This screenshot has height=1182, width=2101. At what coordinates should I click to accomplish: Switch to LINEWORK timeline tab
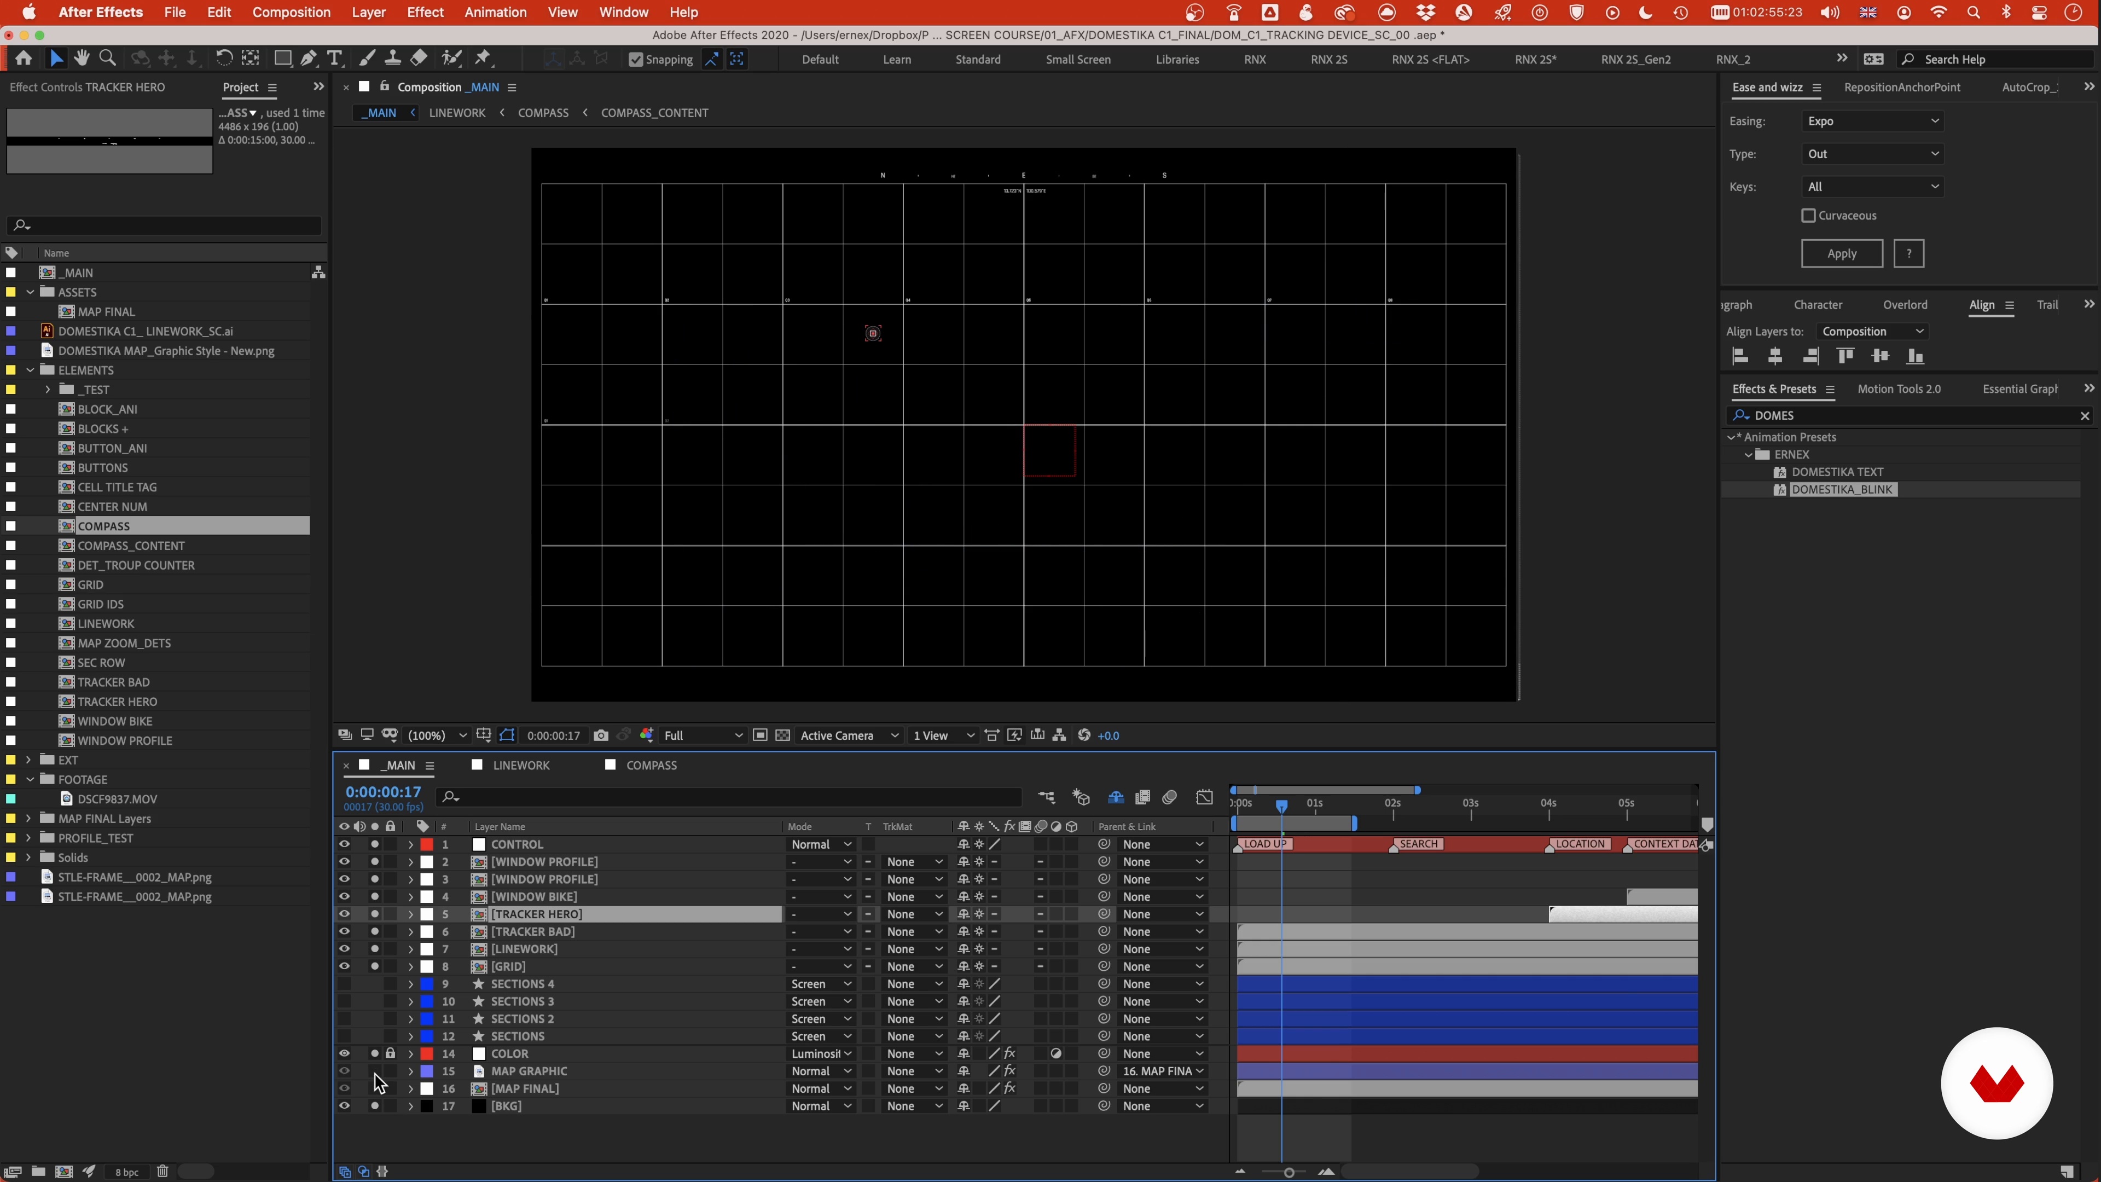[521, 766]
